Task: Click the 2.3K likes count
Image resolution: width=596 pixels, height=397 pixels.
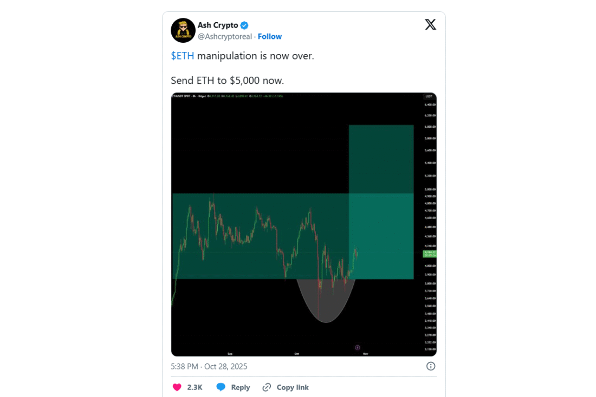Action: [195, 387]
